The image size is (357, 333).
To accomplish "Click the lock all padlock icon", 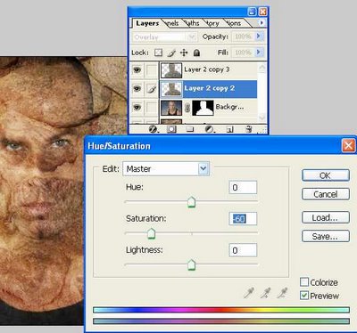I will click(x=196, y=53).
